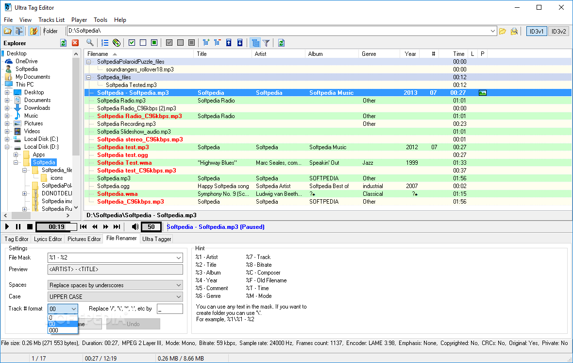The width and height of the screenshot is (573, 363).
Task: Click the move to bottom arrow icon
Action: [240, 43]
